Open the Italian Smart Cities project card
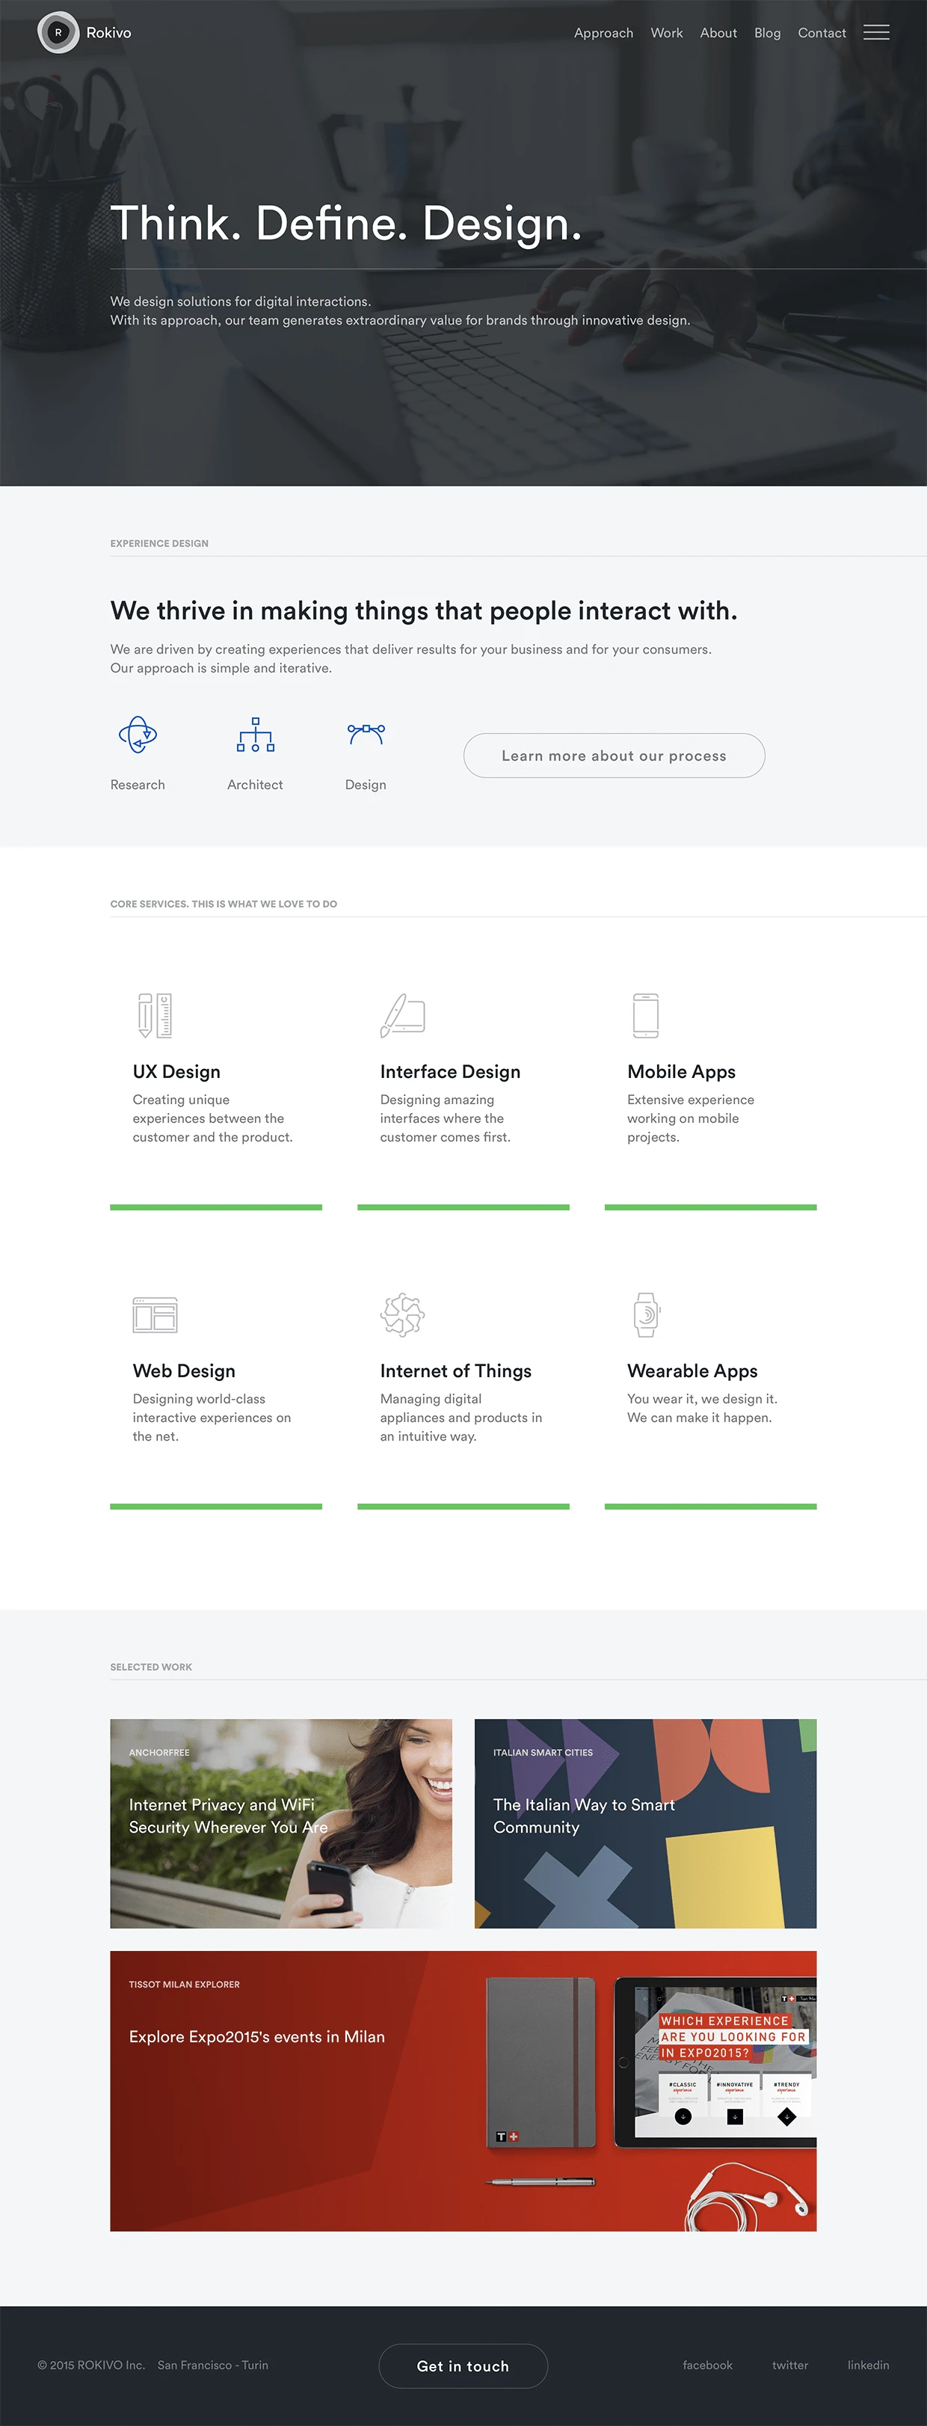This screenshot has width=927, height=2426. coord(644,1823)
